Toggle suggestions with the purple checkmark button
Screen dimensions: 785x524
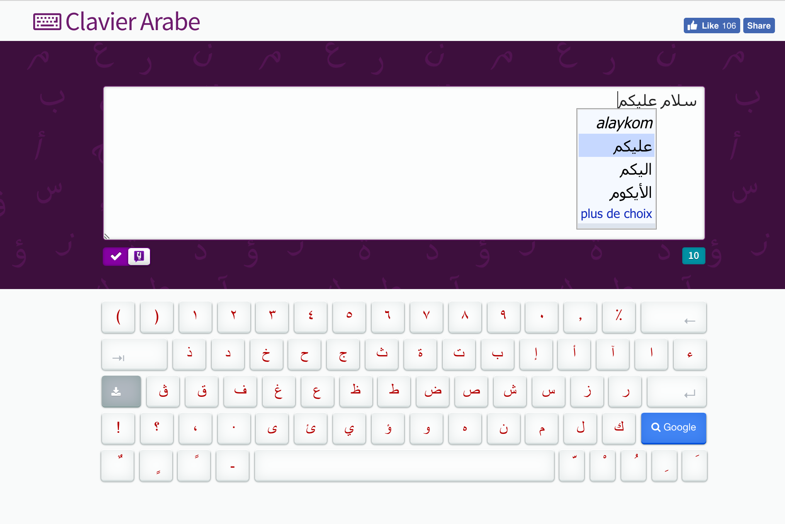click(115, 256)
